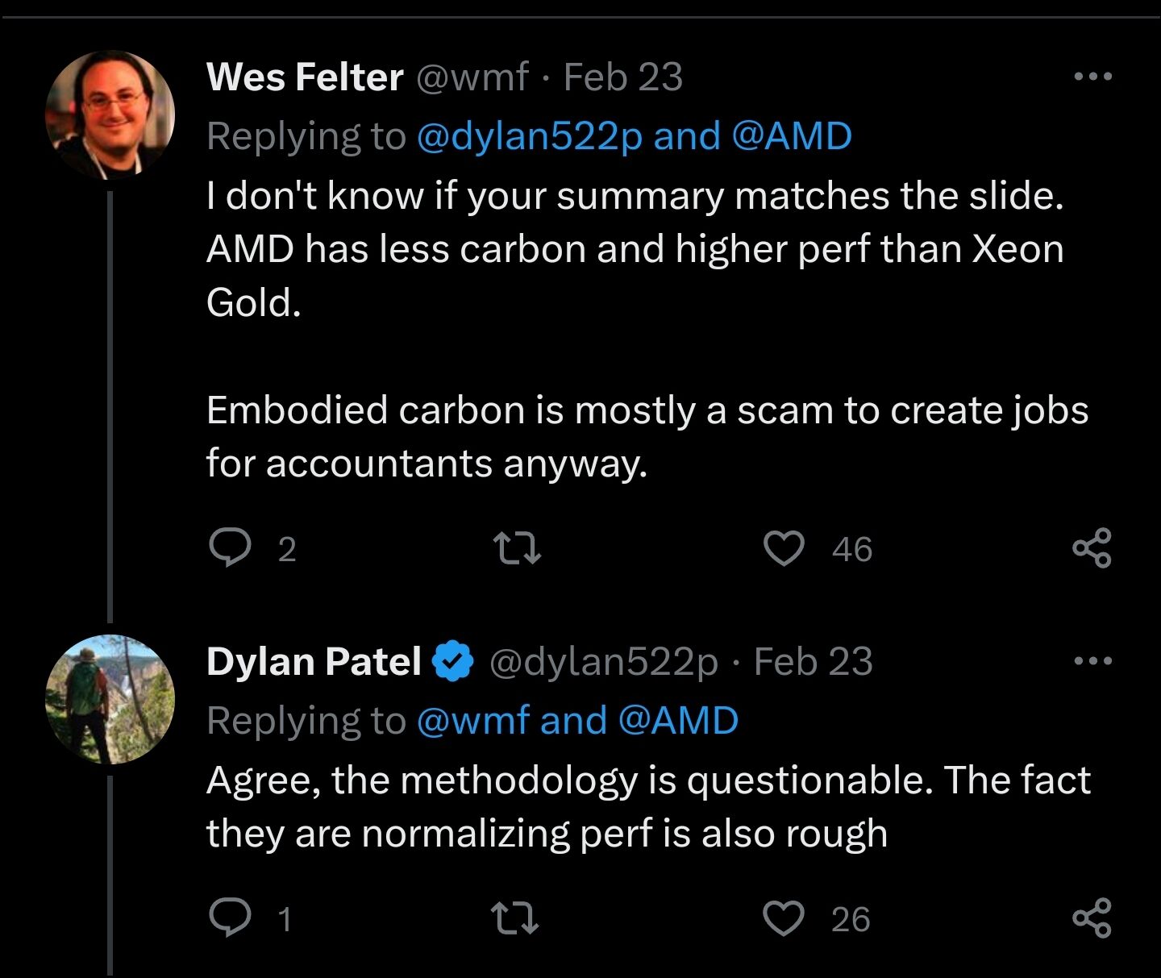Like Dylan Patel's tweet
This screenshot has width=1161, height=978.
(x=784, y=918)
